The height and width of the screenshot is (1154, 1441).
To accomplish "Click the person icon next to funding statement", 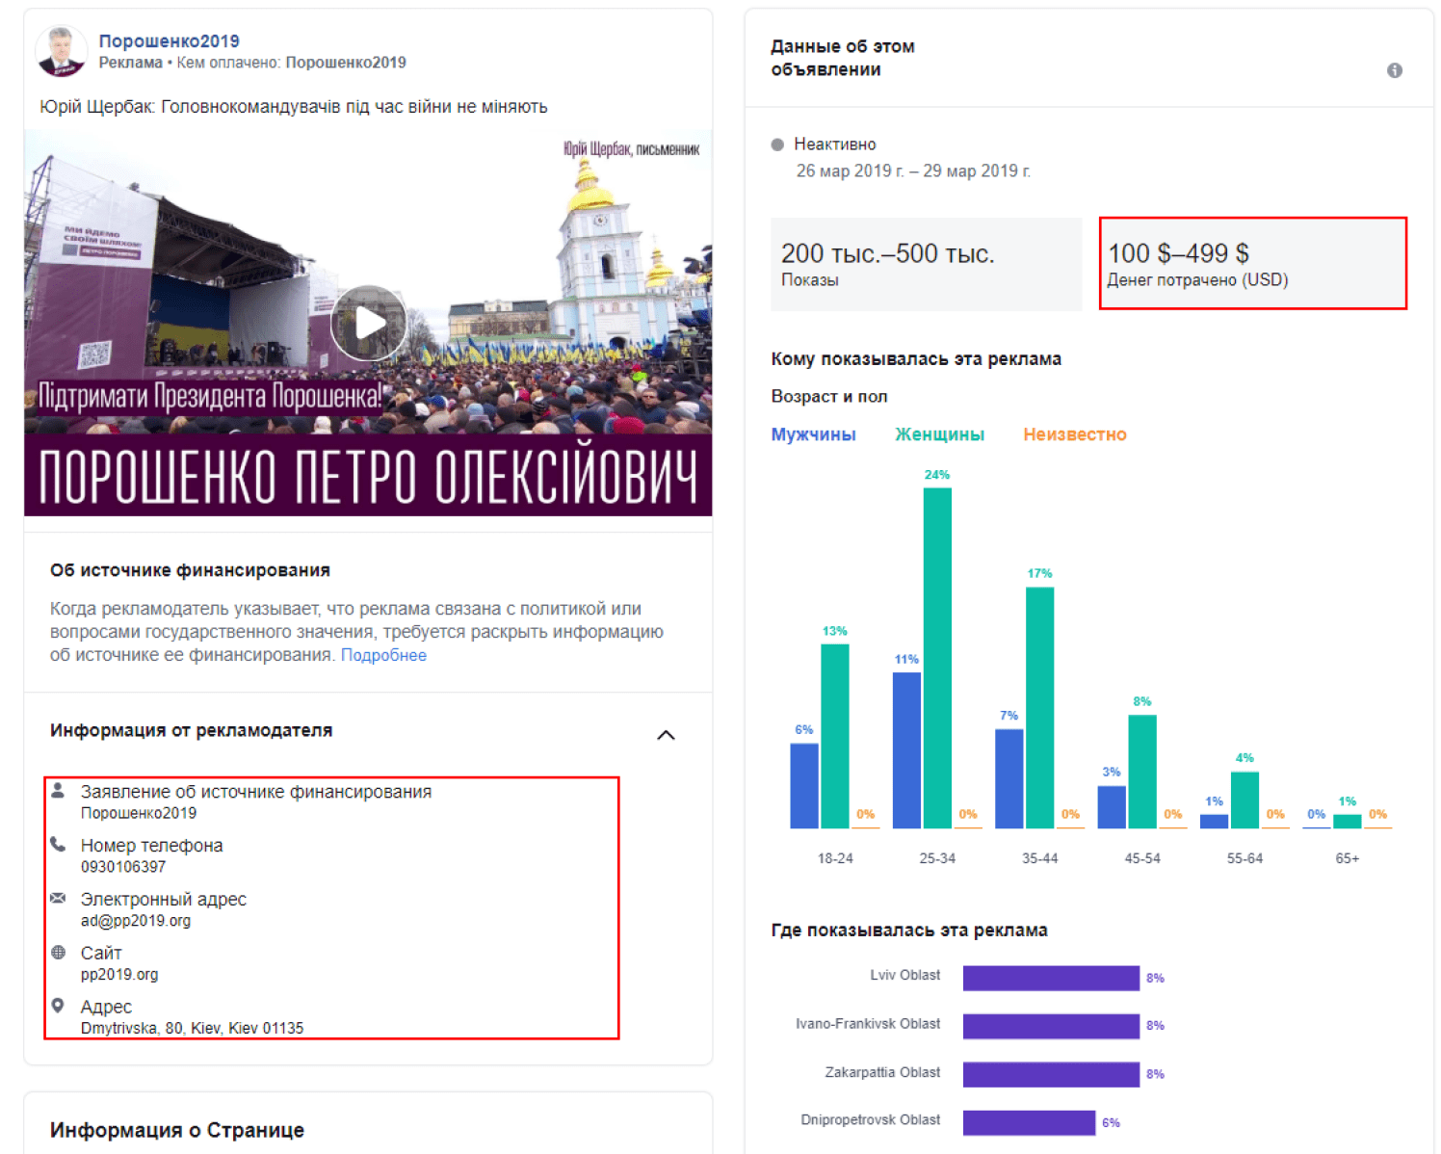I will pyautogui.click(x=58, y=791).
